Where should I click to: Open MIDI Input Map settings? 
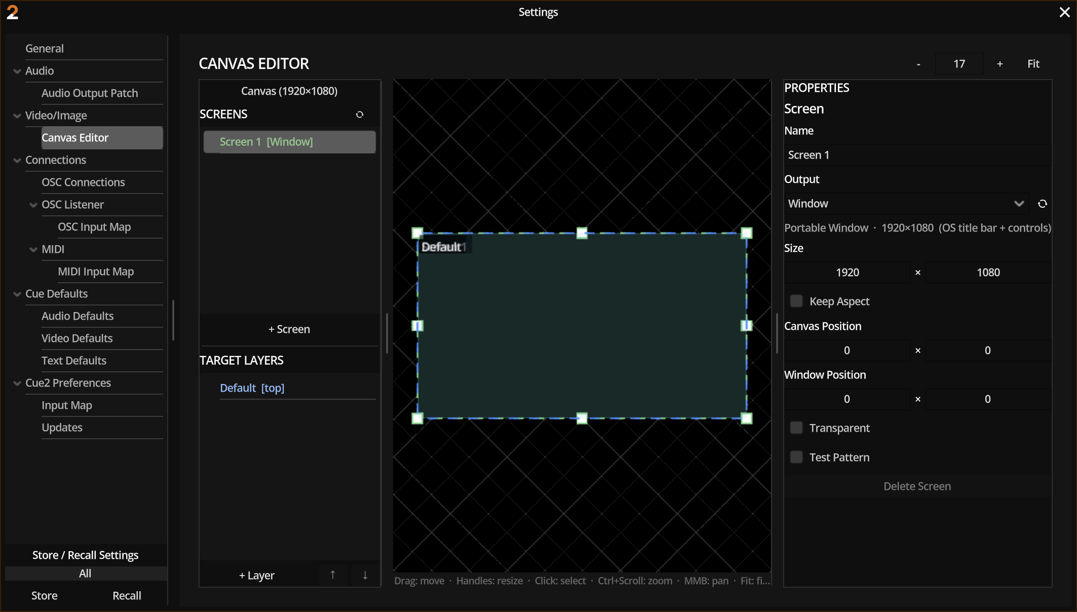coord(110,272)
